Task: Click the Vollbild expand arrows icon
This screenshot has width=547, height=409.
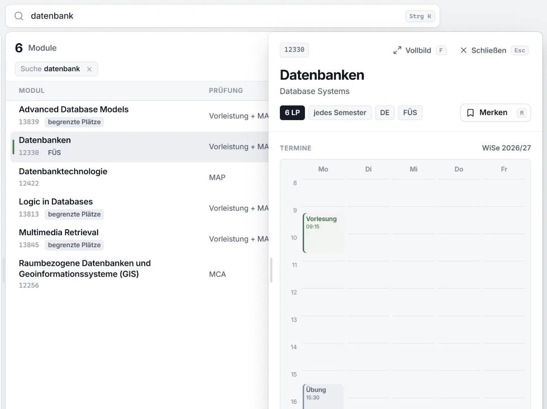Action: pyautogui.click(x=397, y=50)
